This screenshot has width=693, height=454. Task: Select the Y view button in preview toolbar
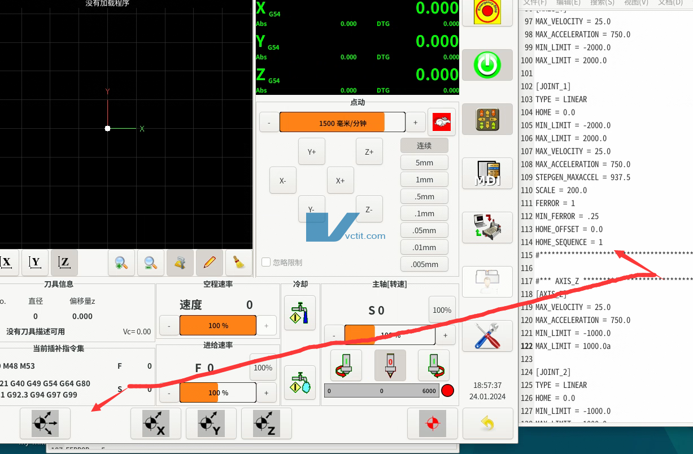coord(35,263)
